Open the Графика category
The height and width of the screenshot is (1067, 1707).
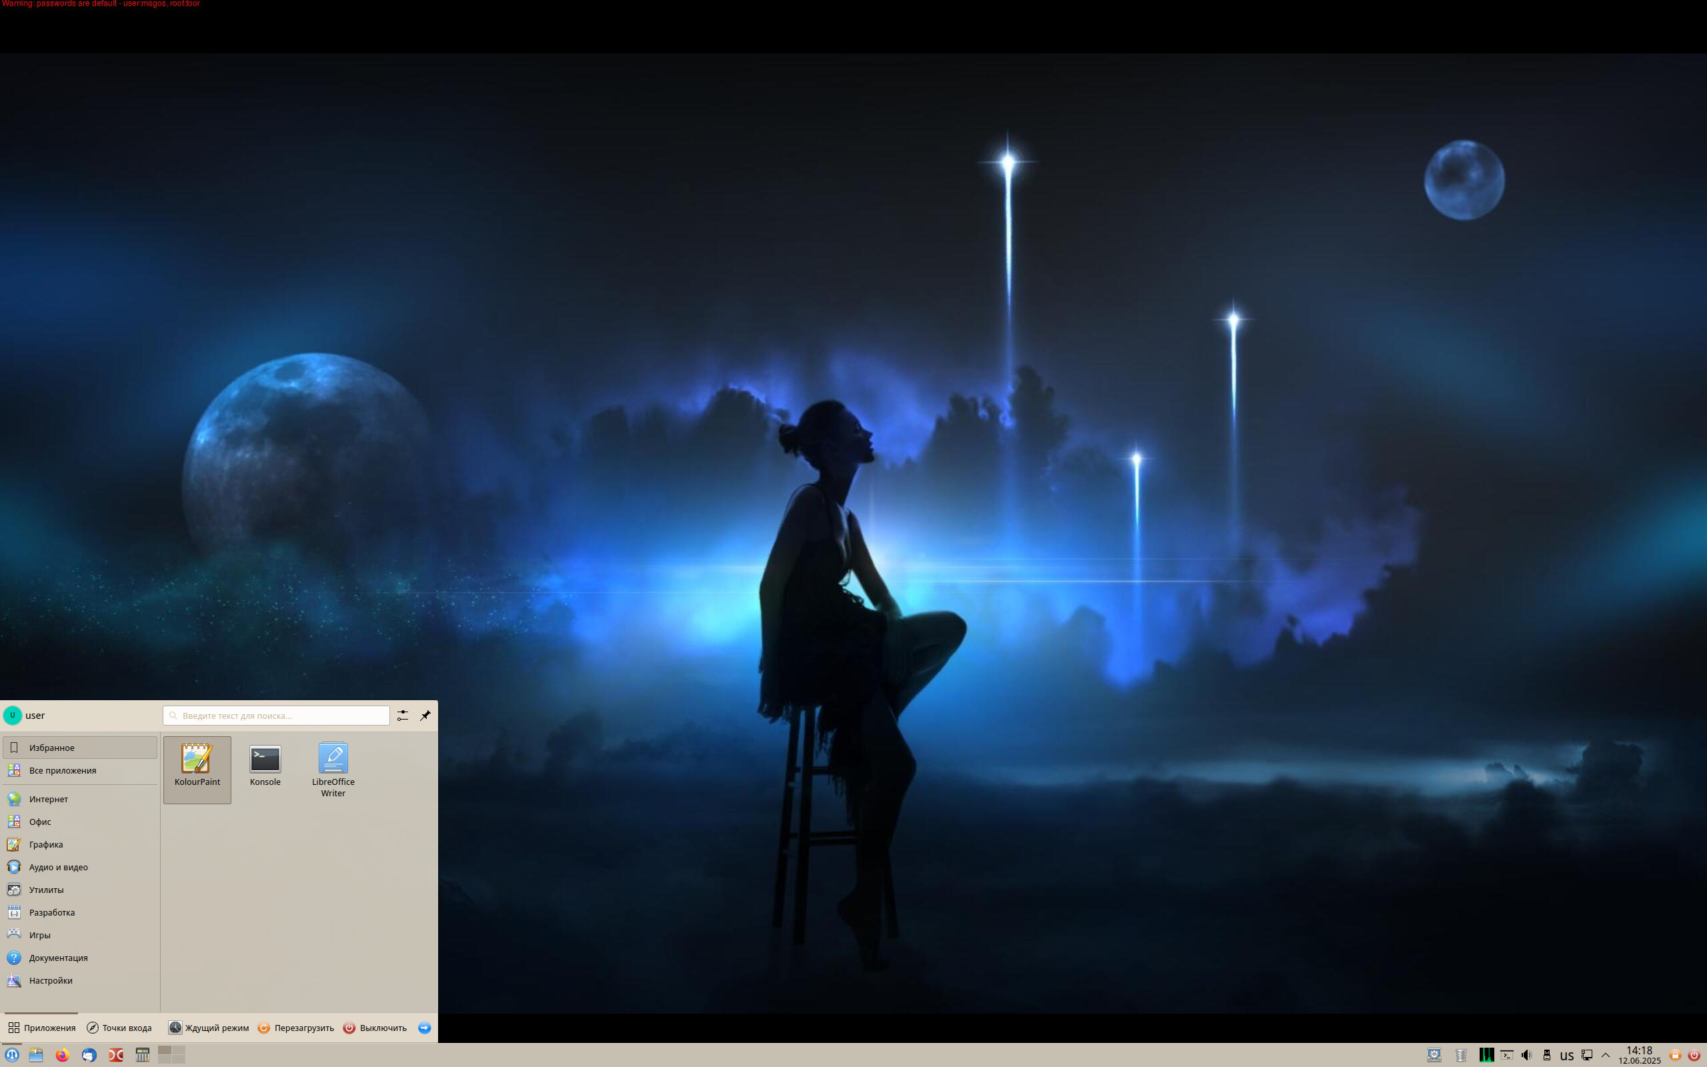point(80,844)
